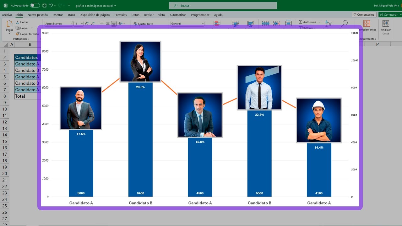Open the Ayuda tab
Screen dimensions: 402x226
(218, 15)
